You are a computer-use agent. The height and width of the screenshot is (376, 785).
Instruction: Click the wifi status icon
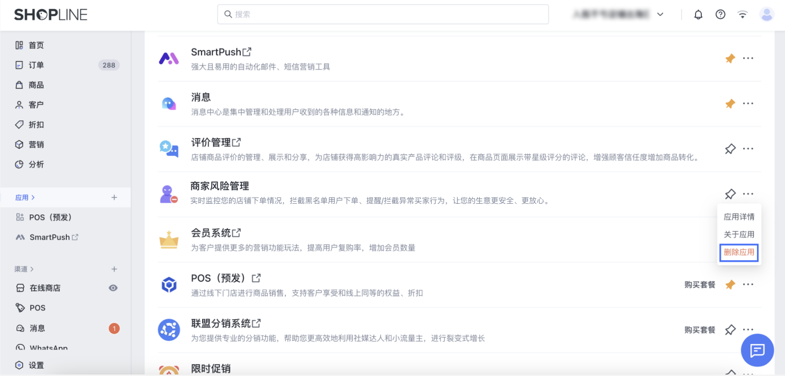[x=743, y=15]
